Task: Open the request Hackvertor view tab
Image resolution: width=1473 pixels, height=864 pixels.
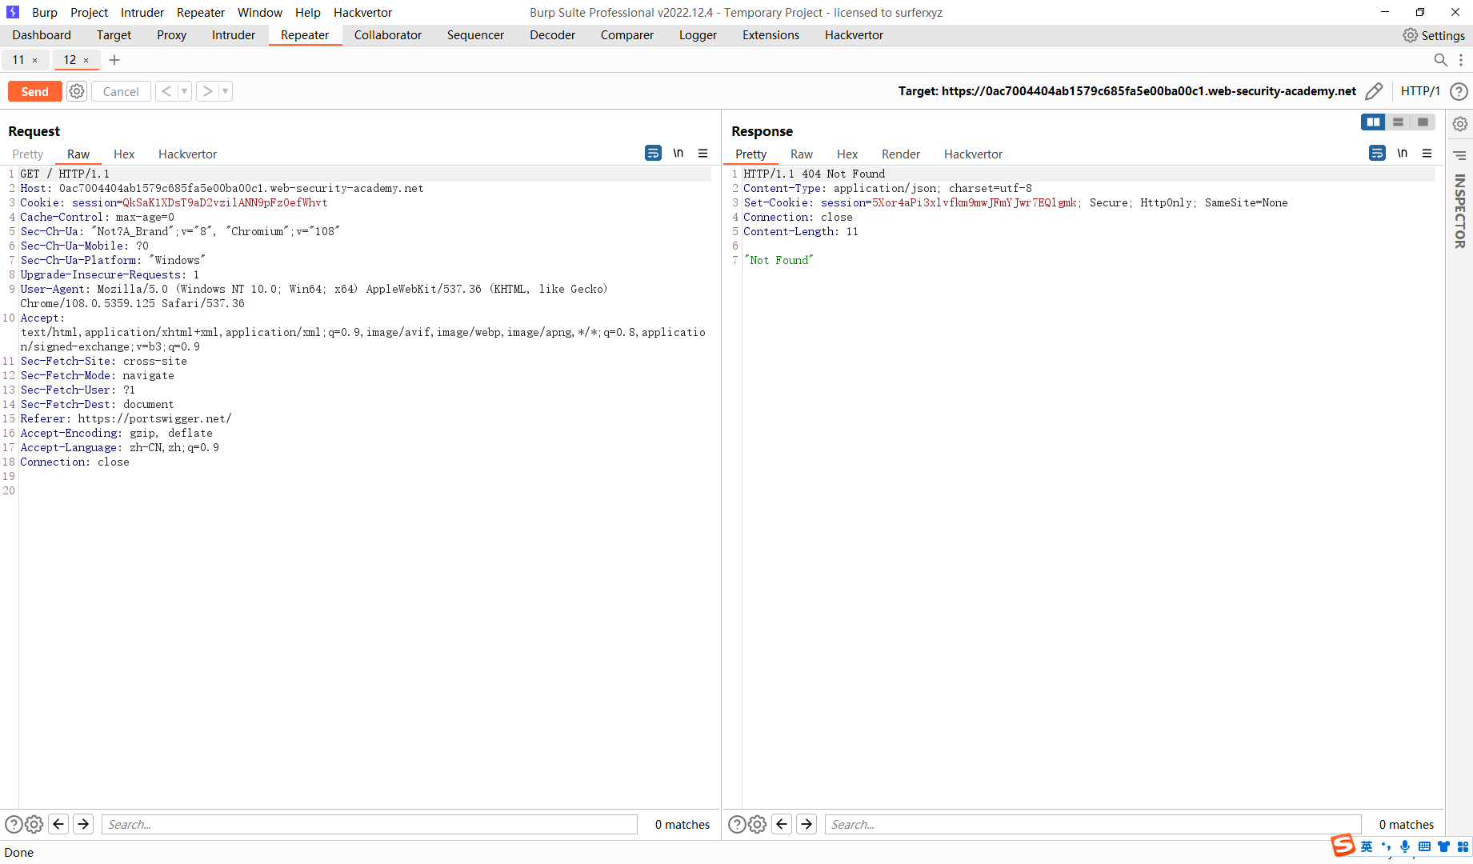Action: point(187,154)
